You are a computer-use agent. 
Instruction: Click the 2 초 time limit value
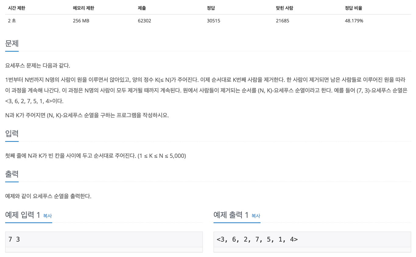[12, 21]
